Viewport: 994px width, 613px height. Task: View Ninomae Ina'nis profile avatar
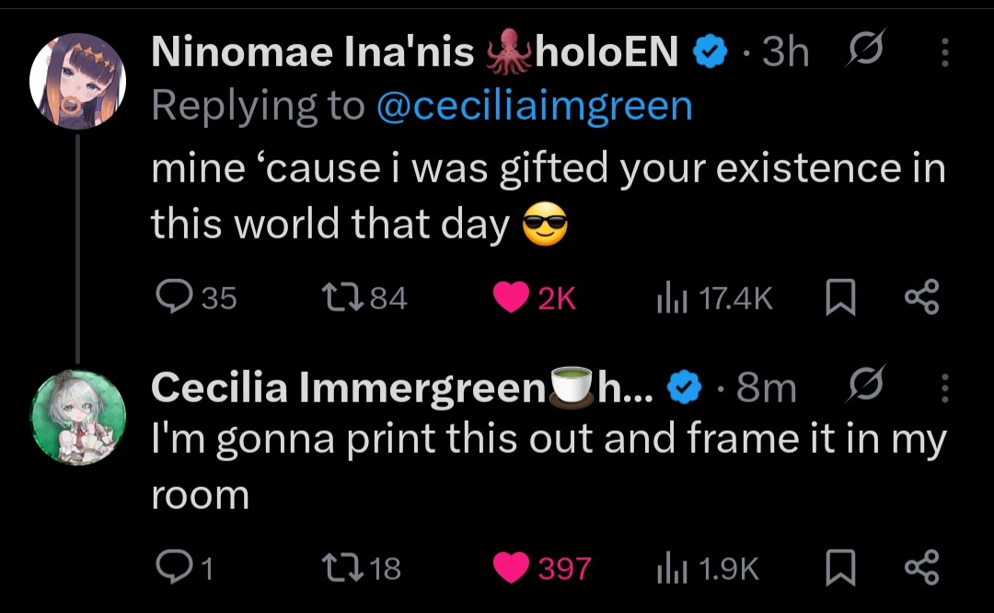(78, 81)
